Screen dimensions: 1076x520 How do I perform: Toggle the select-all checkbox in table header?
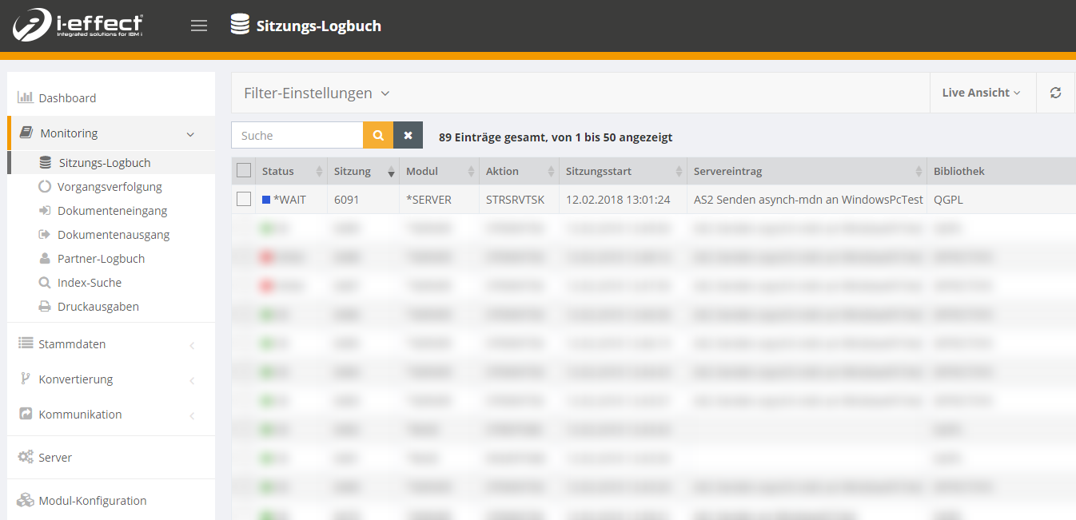pyautogui.click(x=244, y=171)
